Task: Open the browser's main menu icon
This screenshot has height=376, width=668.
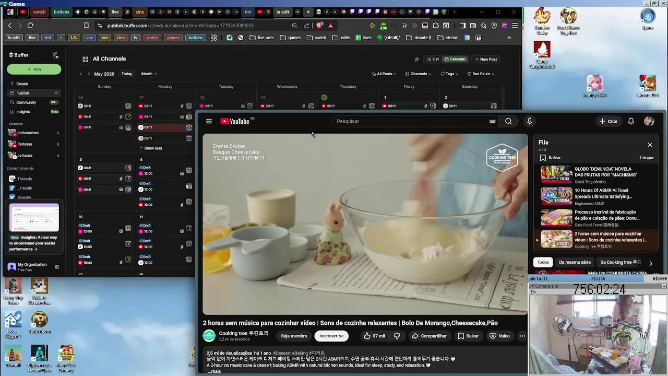Action: [515, 25]
